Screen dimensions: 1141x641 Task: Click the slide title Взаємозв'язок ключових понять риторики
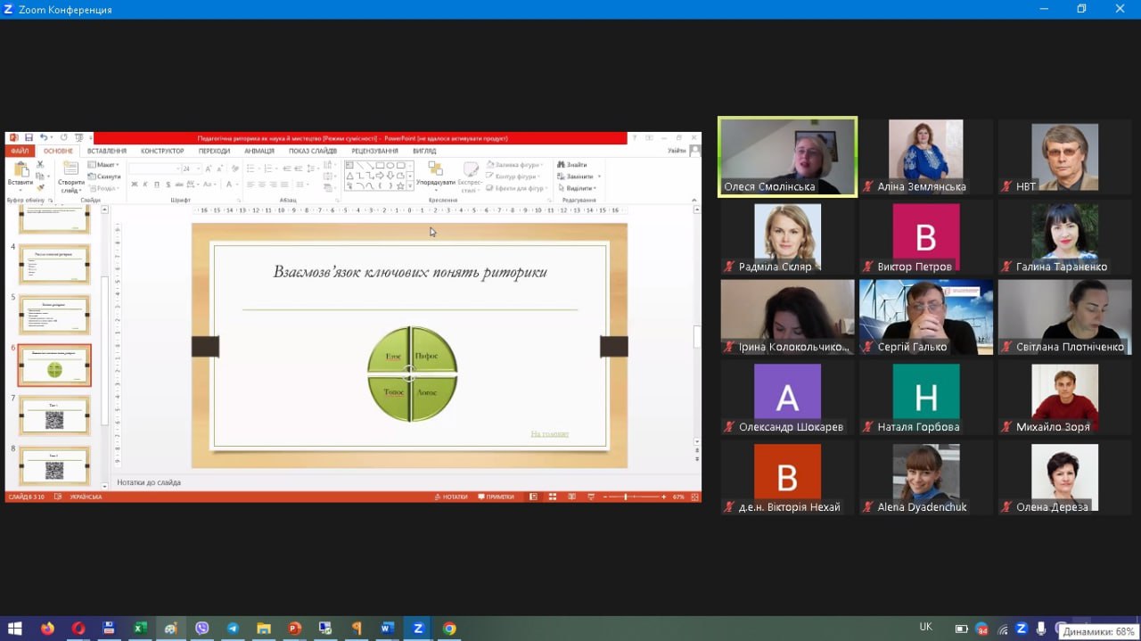410,272
